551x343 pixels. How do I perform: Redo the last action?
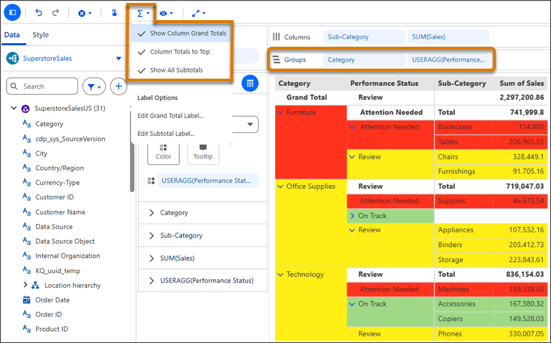pos(56,13)
